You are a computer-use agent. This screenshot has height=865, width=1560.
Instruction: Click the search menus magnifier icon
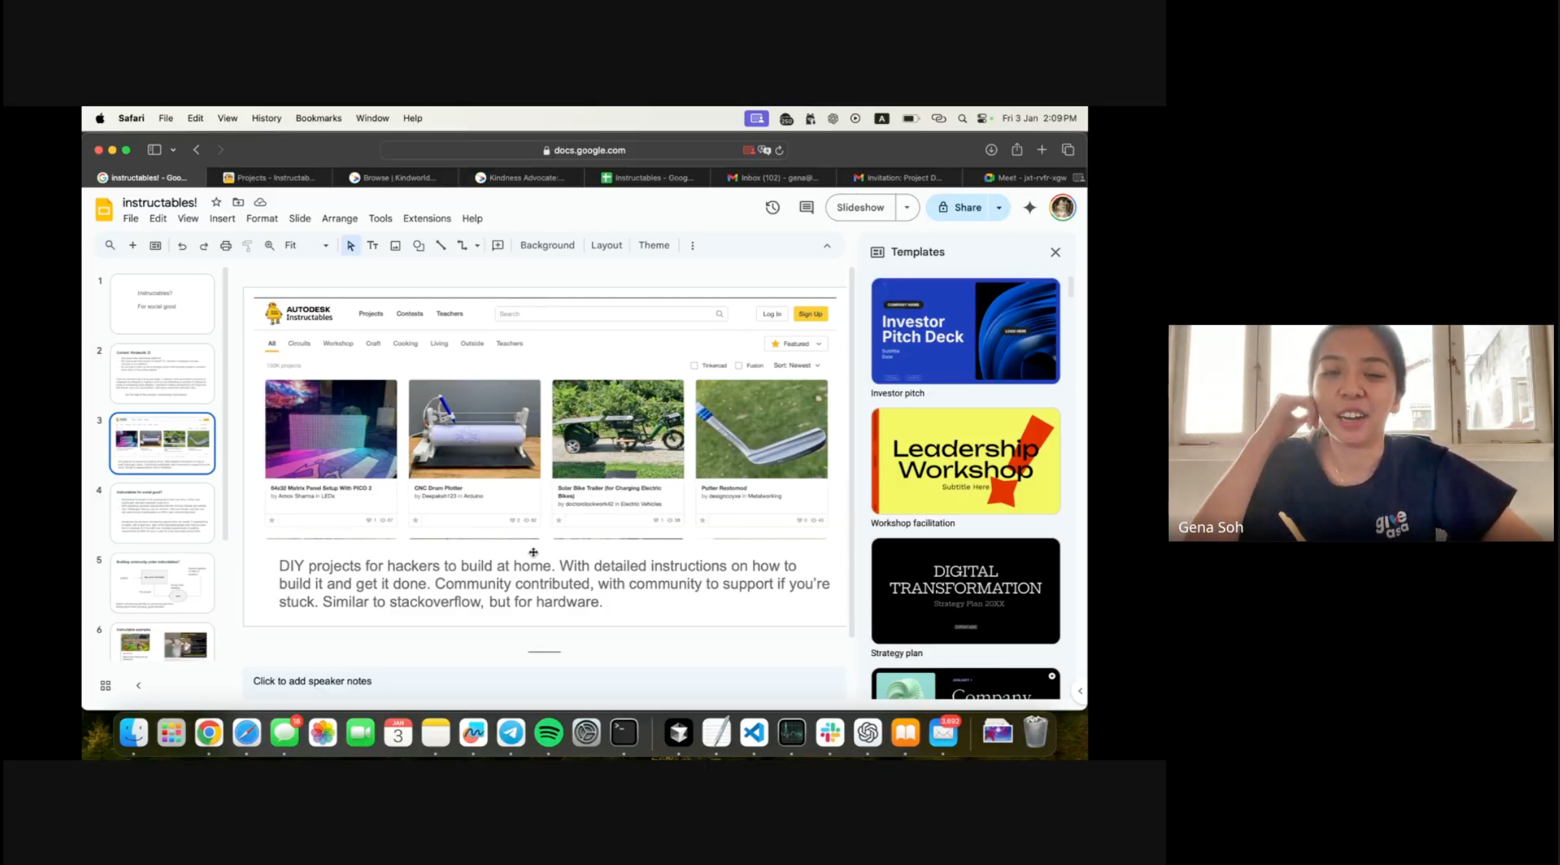tap(110, 245)
